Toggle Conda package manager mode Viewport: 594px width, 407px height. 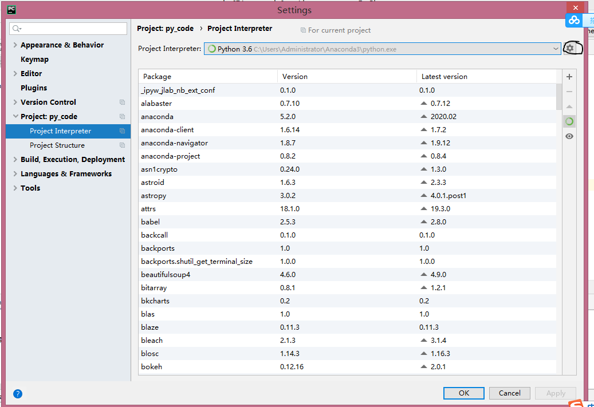pyautogui.click(x=569, y=121)
